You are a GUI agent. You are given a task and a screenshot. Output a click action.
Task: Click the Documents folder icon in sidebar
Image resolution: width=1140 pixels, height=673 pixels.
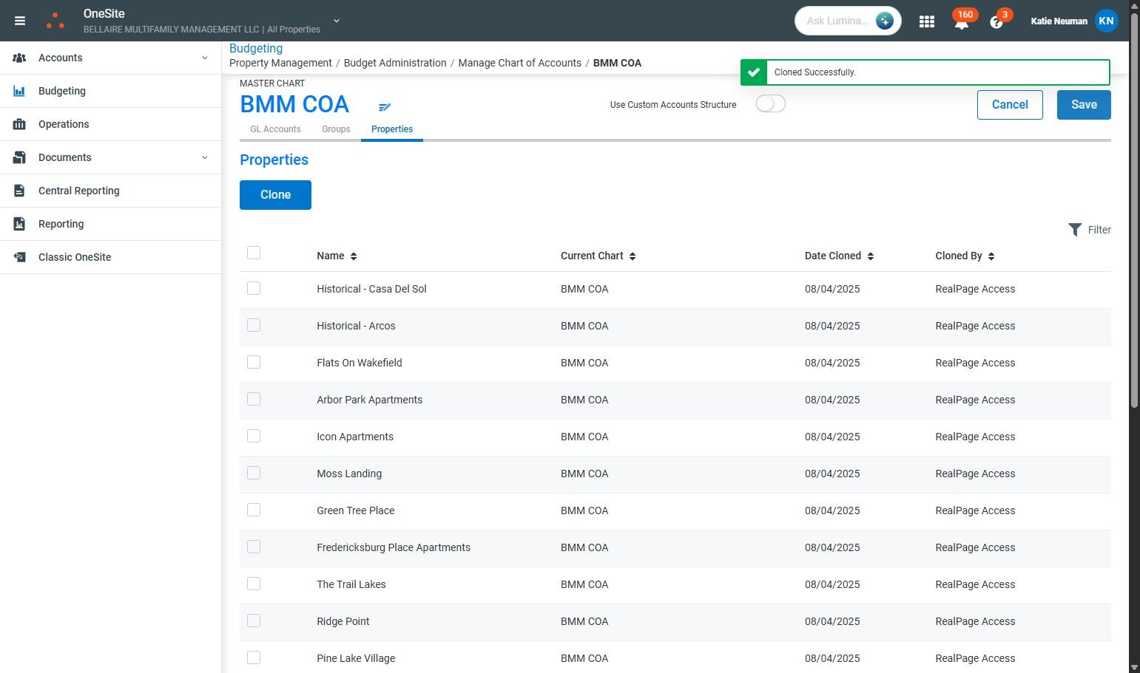pyautogui.click(x=19, y=157)
